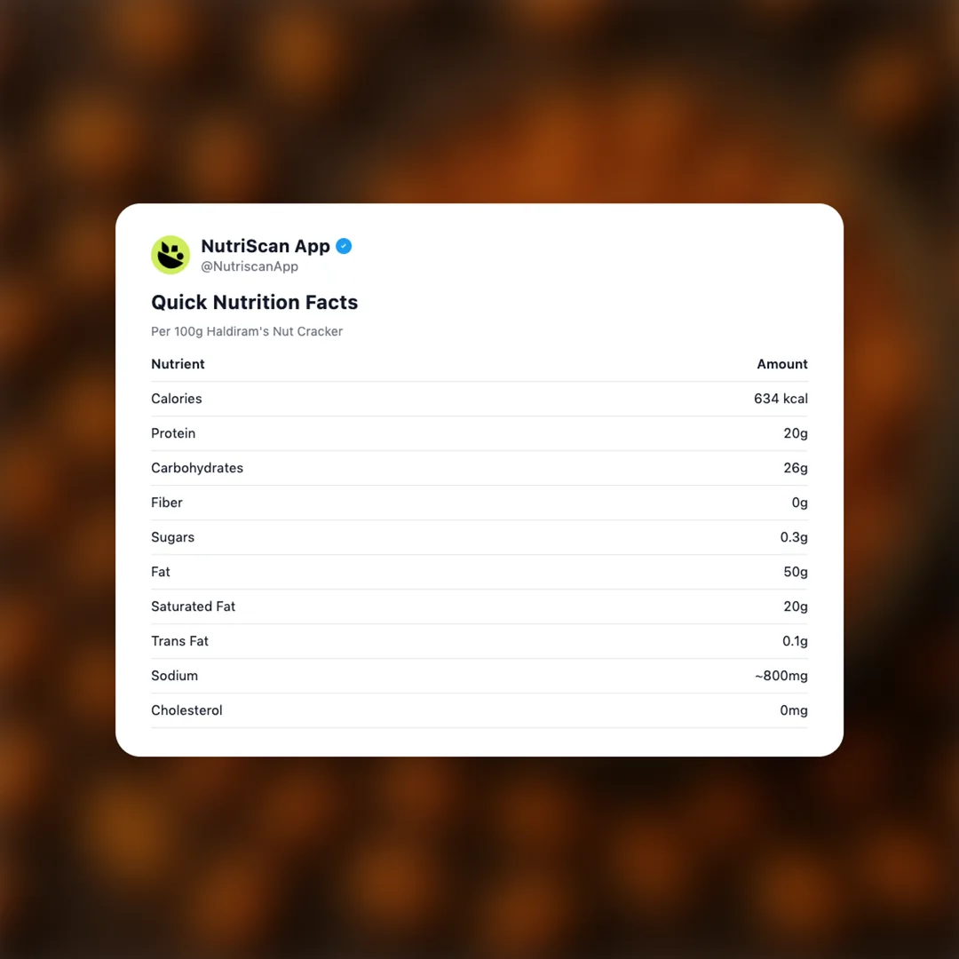Viewport: 959px width, 959px height.
Task: Click the @NutriscanApp handle
Action: (x=250, y=266)
